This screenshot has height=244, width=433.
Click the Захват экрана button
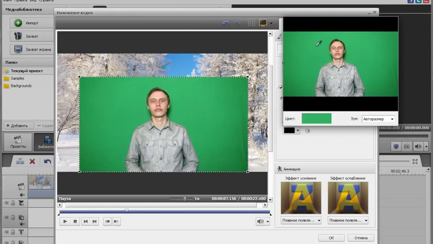32,49
